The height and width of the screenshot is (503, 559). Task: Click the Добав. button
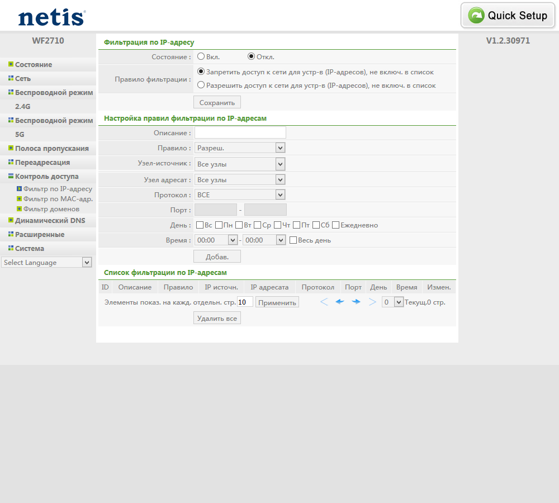217,257
